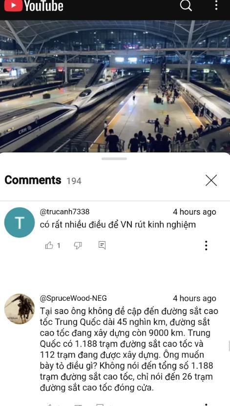Dislike the comment by @trucanh7338
The width and height of the screenshot is (230, 406).
78,245
